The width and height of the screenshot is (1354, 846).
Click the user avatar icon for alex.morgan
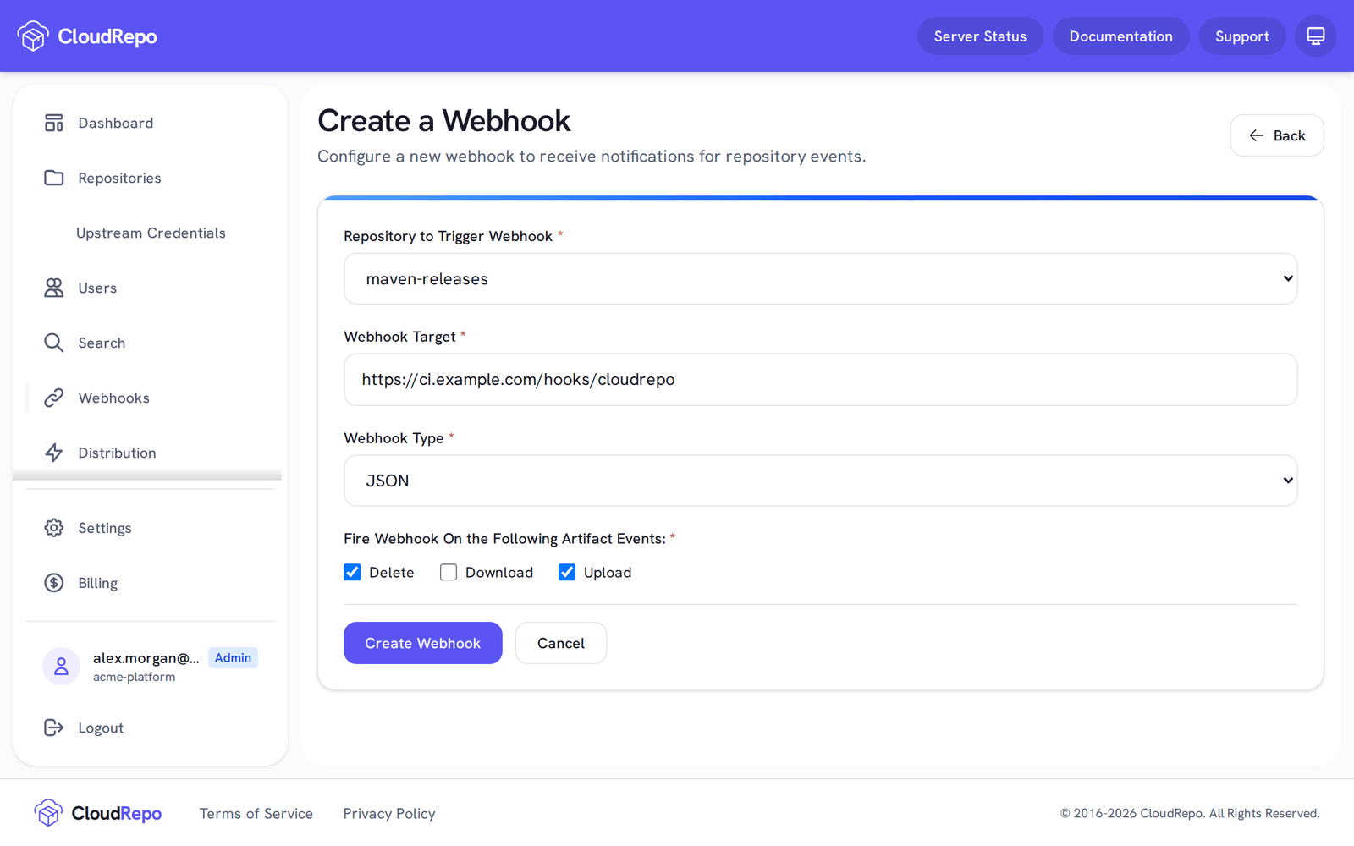pos(61,667)
